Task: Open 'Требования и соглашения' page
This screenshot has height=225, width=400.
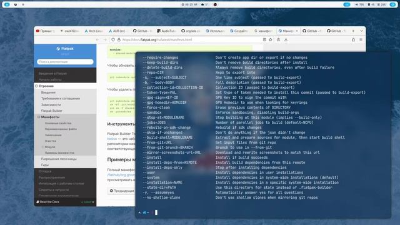Action: (x=61, y=99)
